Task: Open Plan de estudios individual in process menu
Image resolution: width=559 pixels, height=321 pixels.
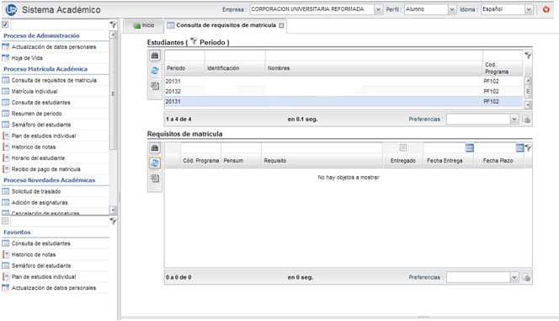Action: pos(44,136)
